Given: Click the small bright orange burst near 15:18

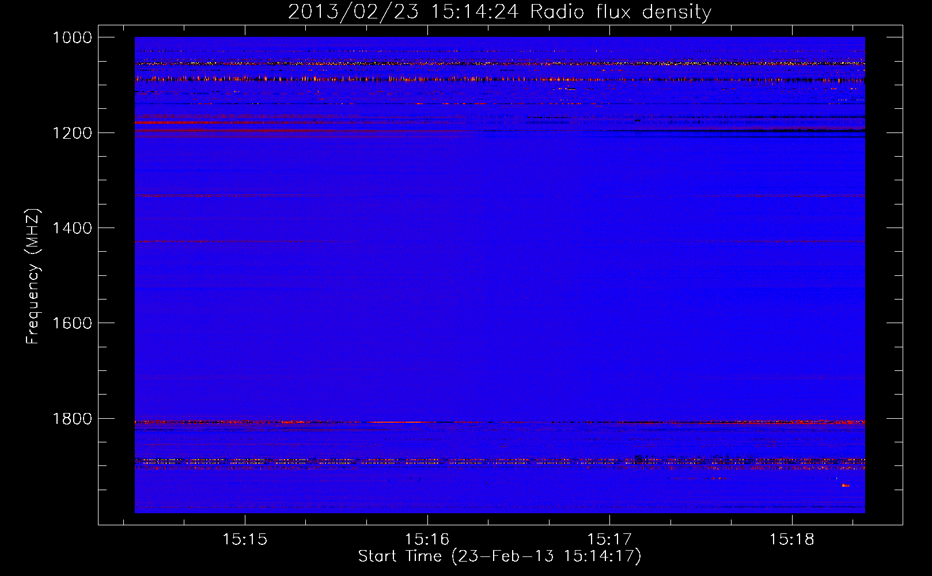Looking at the screenshot, I should click(x=846, y=486).
